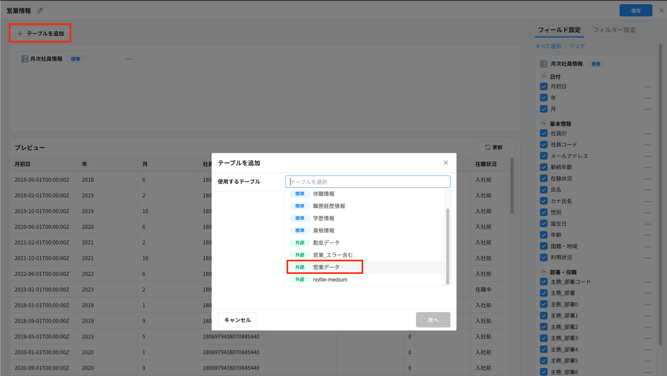Open the ellipsis menu on 月次社員情報 card
The width and height of the screenshot is (667, 376).
click(129, 59)
